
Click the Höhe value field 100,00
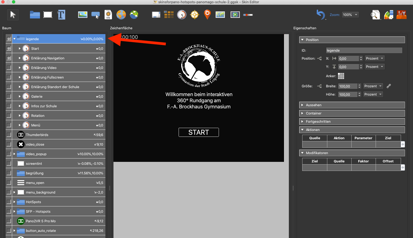tap(348, 95)
